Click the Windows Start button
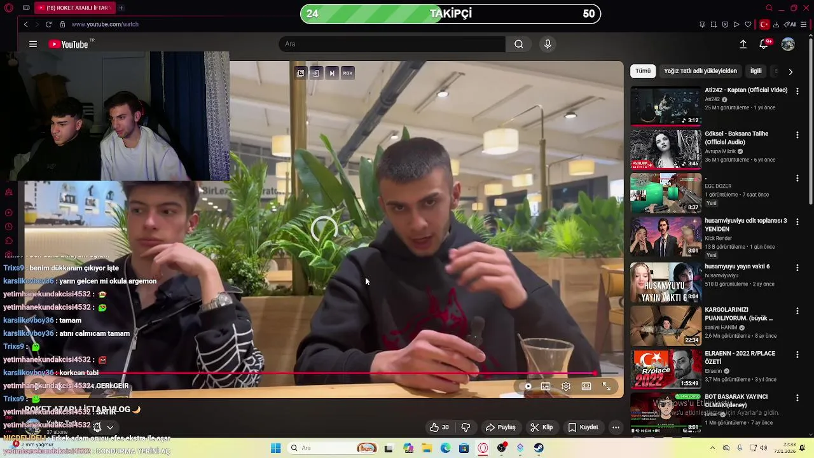 coord(275,448)
